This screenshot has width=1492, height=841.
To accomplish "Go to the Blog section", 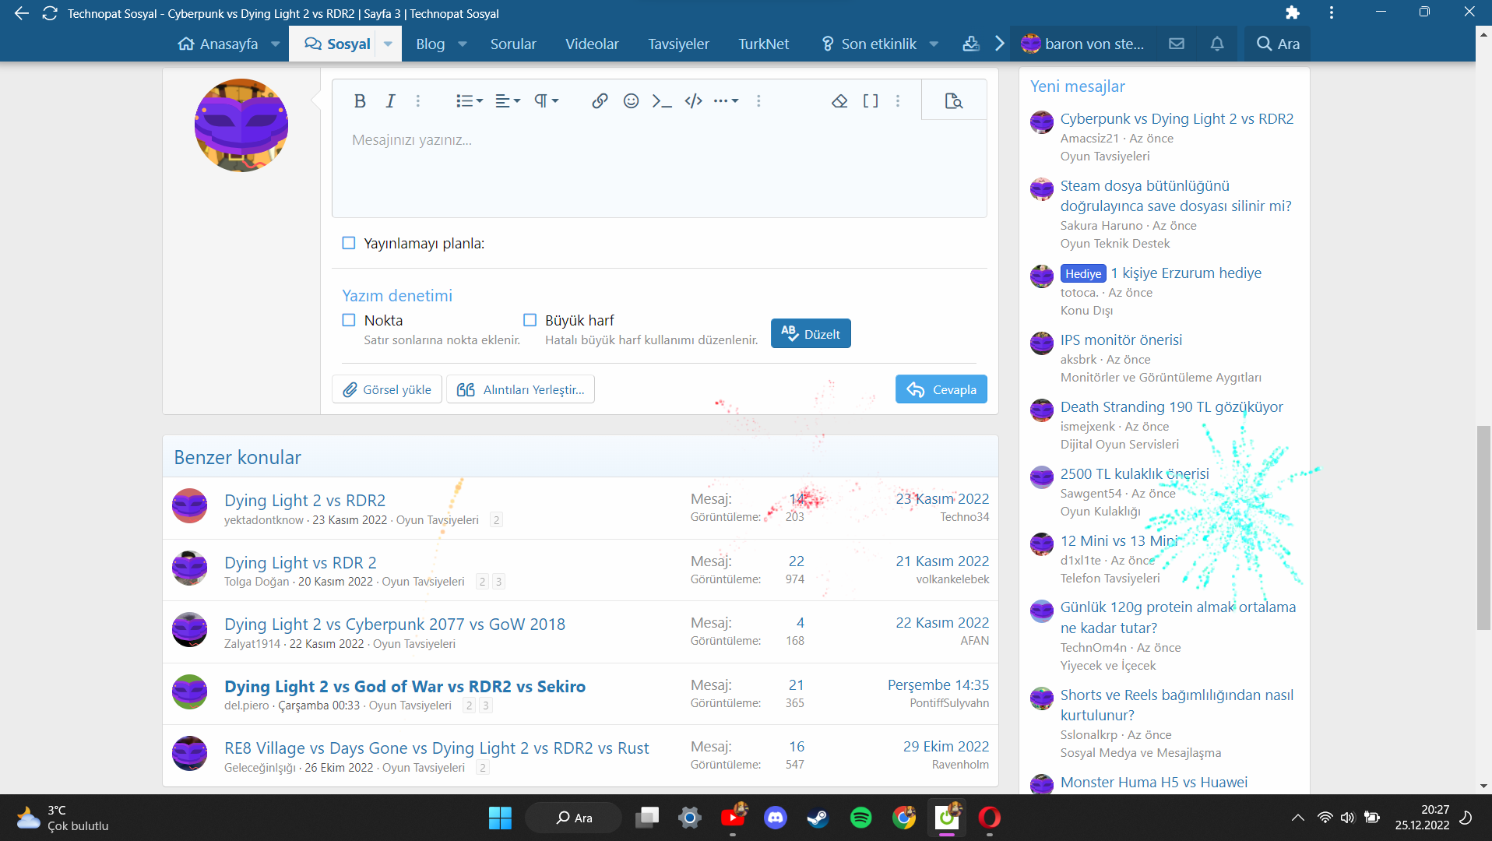I will click(430, 44).
